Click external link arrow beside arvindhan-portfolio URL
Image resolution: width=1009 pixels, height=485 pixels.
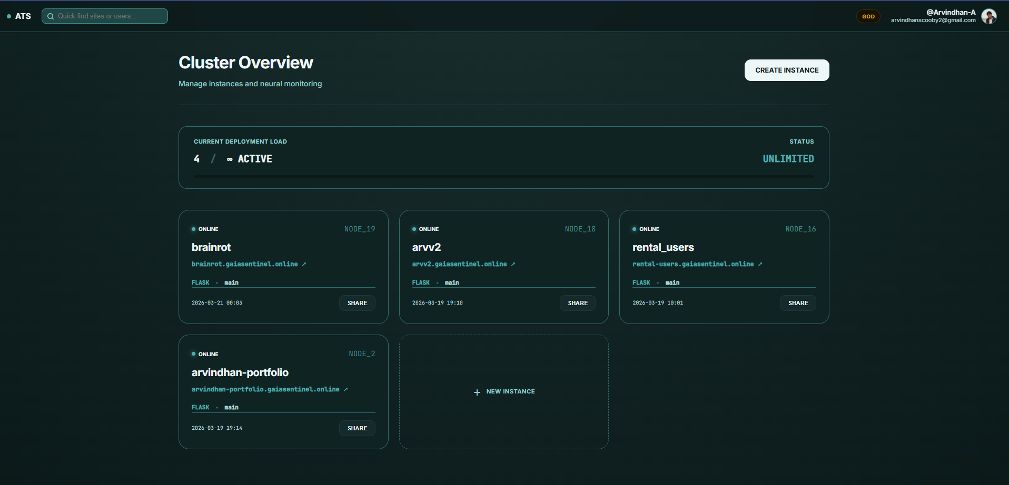pyautogui.click(x=345, y=389)
